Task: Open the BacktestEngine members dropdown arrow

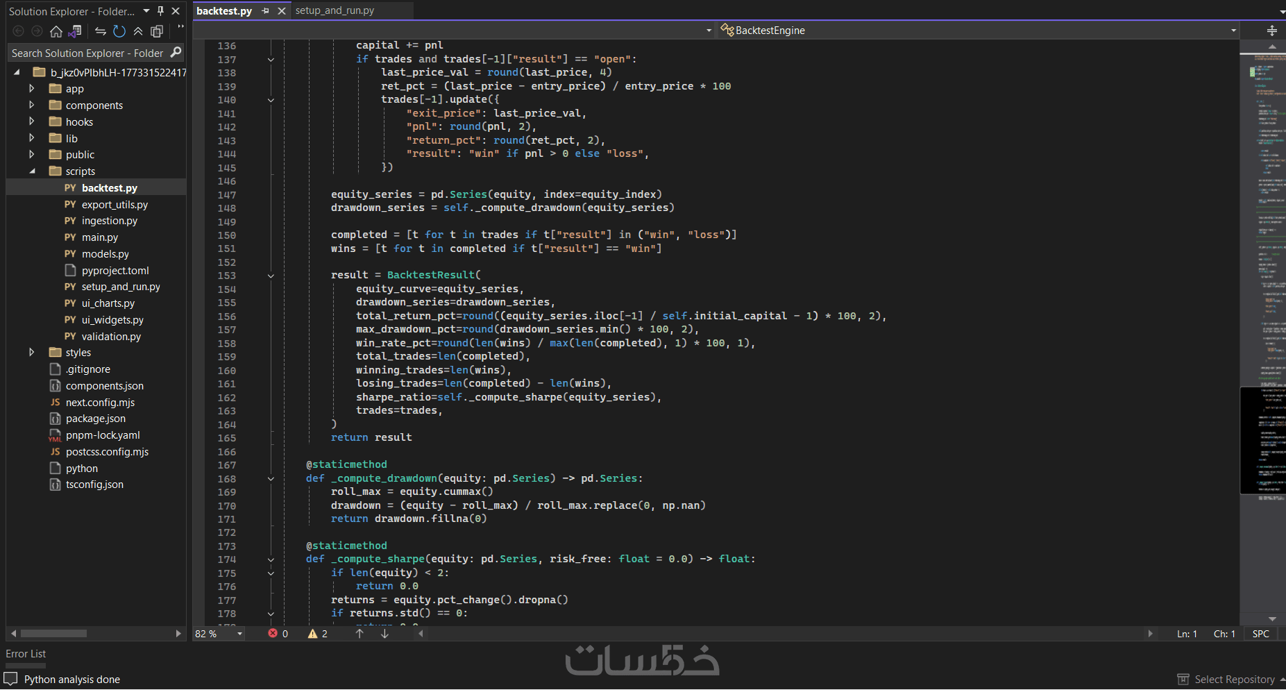Action: coord(1233,31)
